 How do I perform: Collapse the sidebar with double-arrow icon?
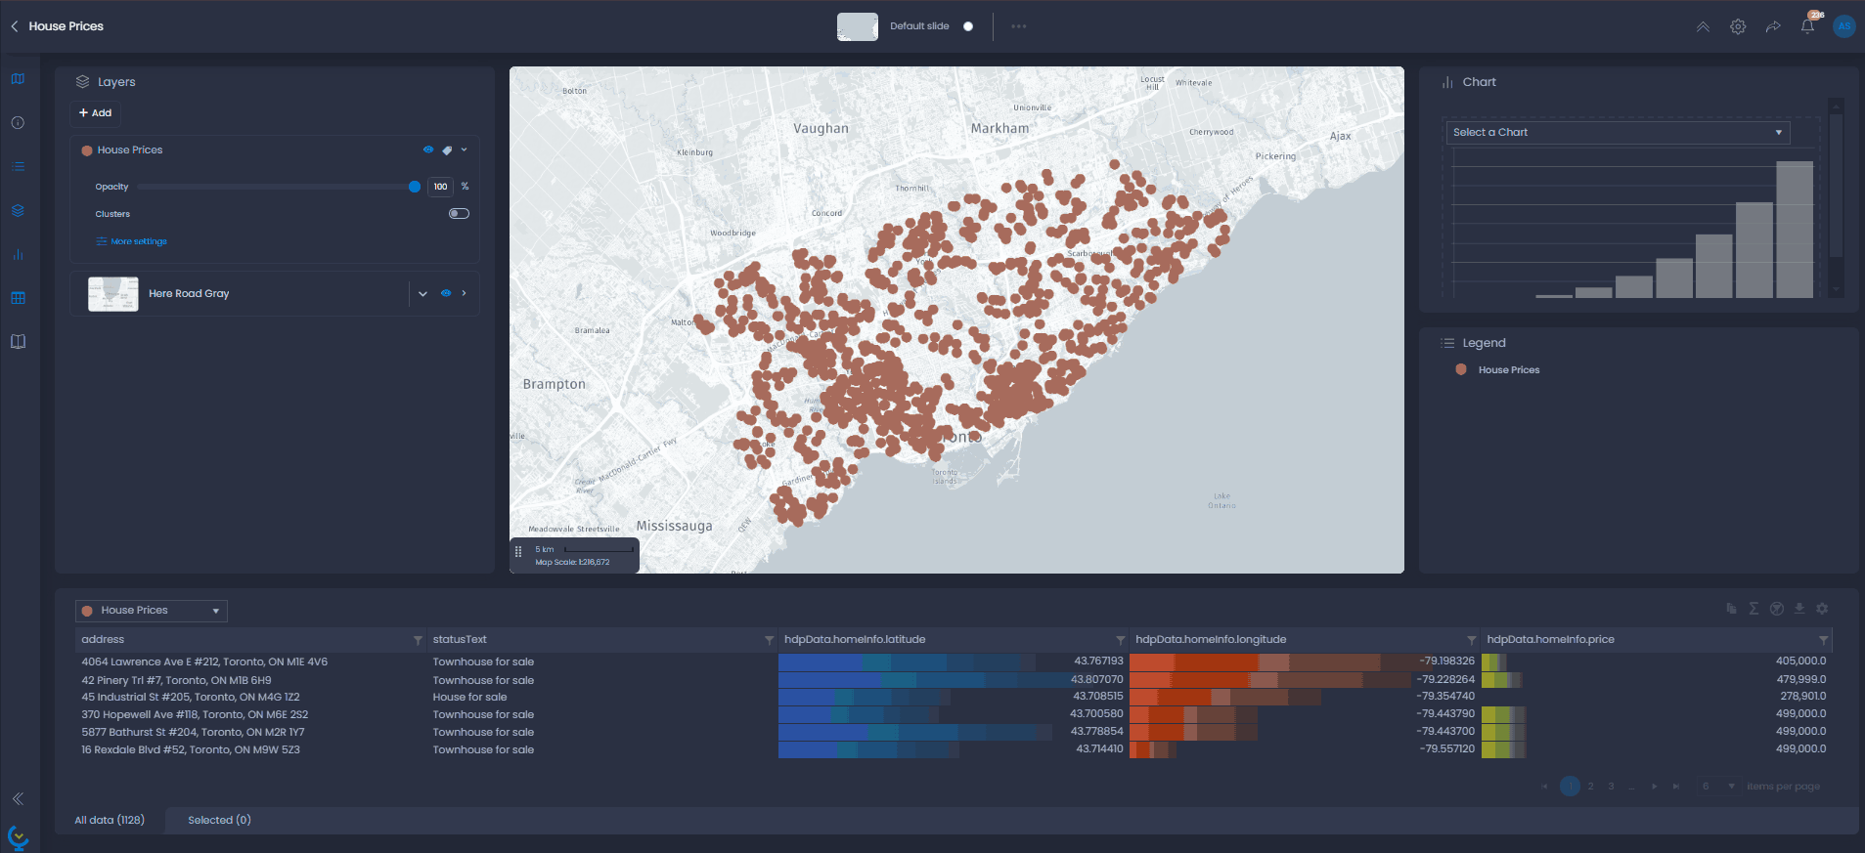[x=18, y=799]
